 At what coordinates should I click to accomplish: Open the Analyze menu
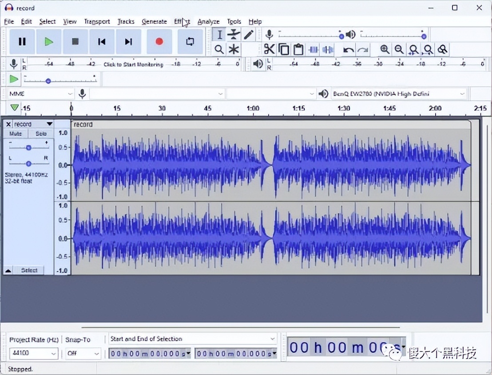tap(208, 21)
